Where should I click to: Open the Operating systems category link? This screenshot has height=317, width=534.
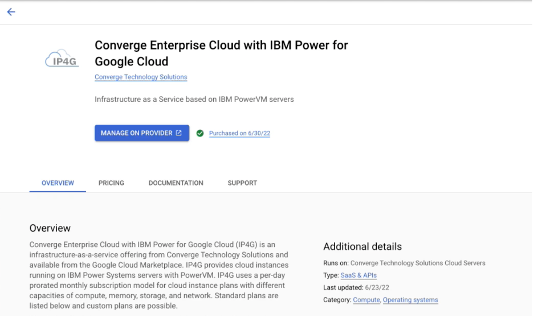click(410, 300)
